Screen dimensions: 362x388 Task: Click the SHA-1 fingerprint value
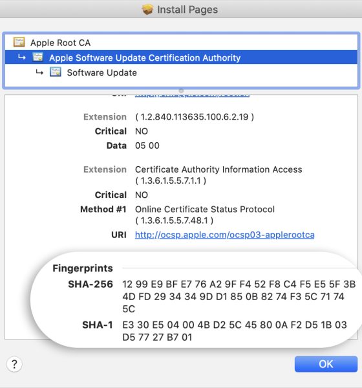[x=235, y=331]
